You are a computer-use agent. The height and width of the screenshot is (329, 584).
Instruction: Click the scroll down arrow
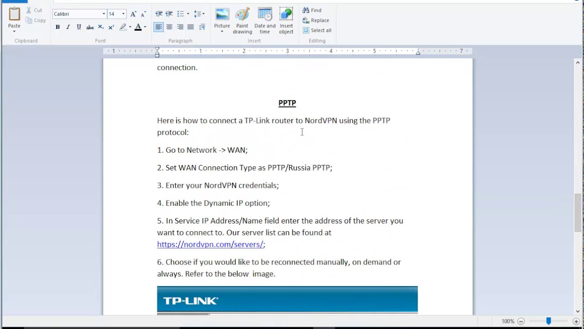(578, 311)
